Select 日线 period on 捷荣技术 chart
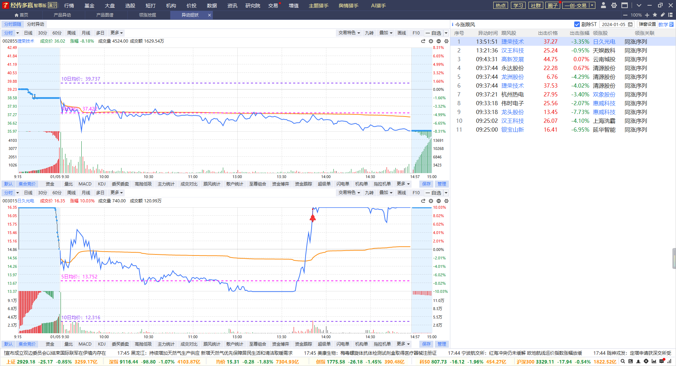Viewport: 676px width, 366px height. coord(28,33)
